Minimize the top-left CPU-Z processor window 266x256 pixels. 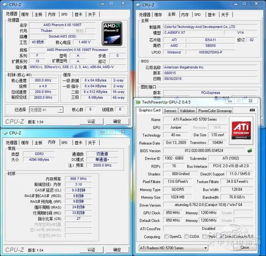(x=103, y=4)
